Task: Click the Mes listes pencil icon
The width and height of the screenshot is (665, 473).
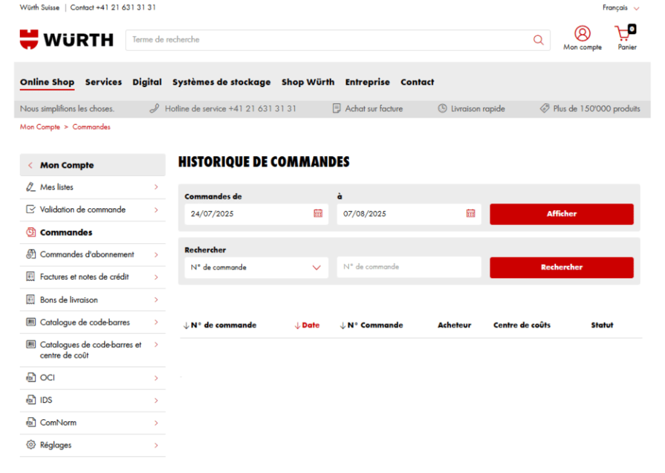Action: 30,187
